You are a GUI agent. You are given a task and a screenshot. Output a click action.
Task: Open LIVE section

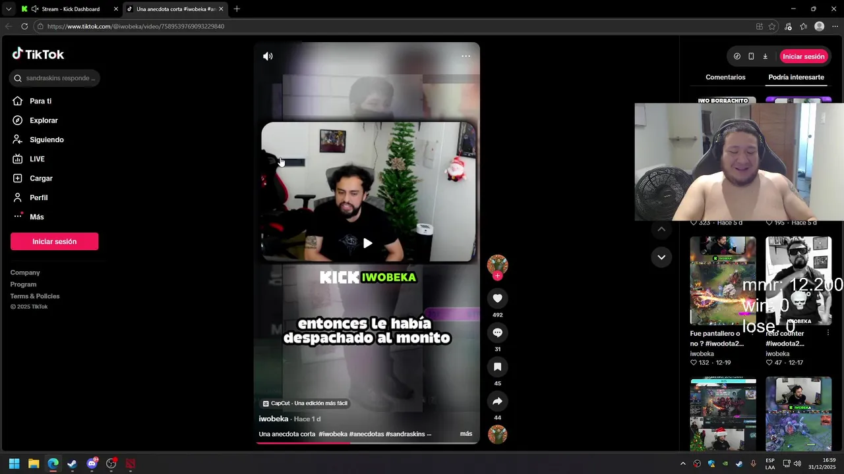pyautogui.click(x=37, y=159)
